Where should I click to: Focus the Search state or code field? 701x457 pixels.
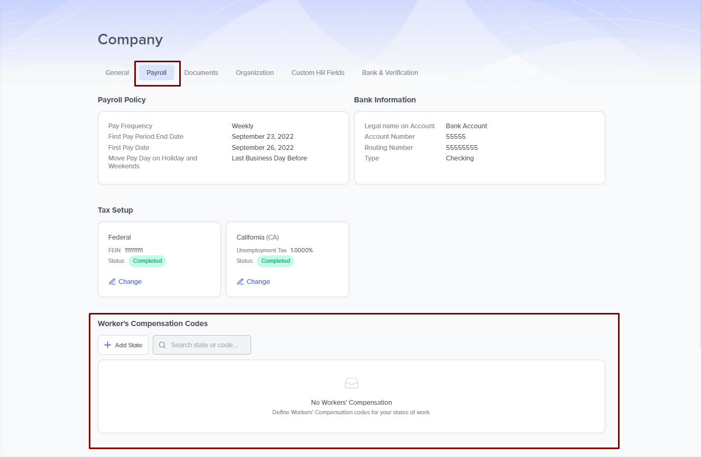pos(207,345)
